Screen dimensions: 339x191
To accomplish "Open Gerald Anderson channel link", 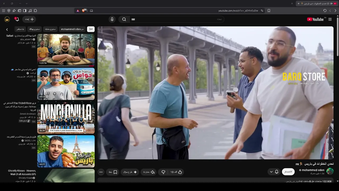I will pyautogui.click(x=28, y=114).
